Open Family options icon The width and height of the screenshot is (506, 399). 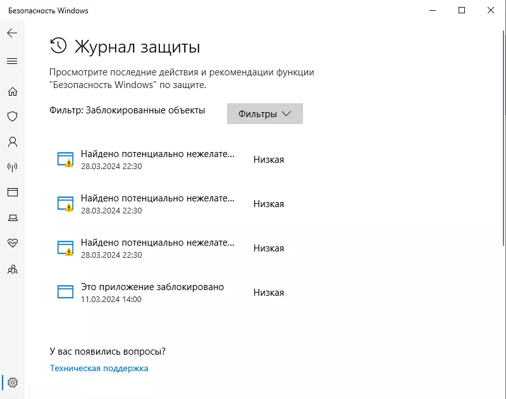tap(13, 269)
